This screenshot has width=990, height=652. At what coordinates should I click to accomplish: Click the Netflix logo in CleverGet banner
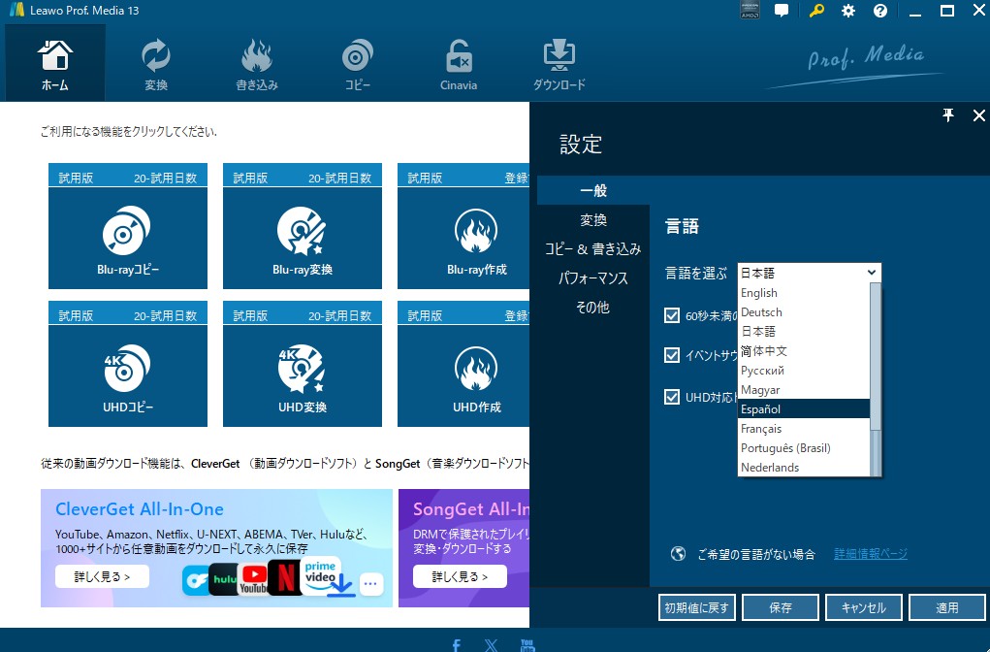click(x=285, y=577)
